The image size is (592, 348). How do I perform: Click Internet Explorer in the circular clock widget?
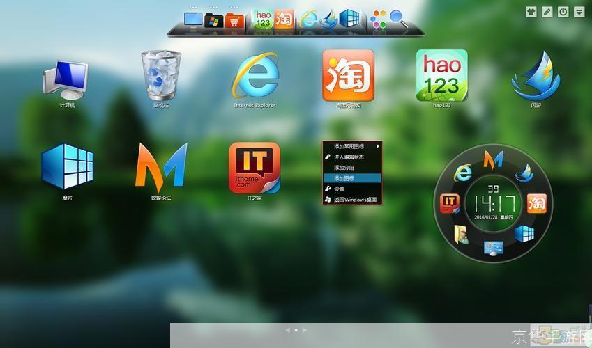[x=463, y=173]
